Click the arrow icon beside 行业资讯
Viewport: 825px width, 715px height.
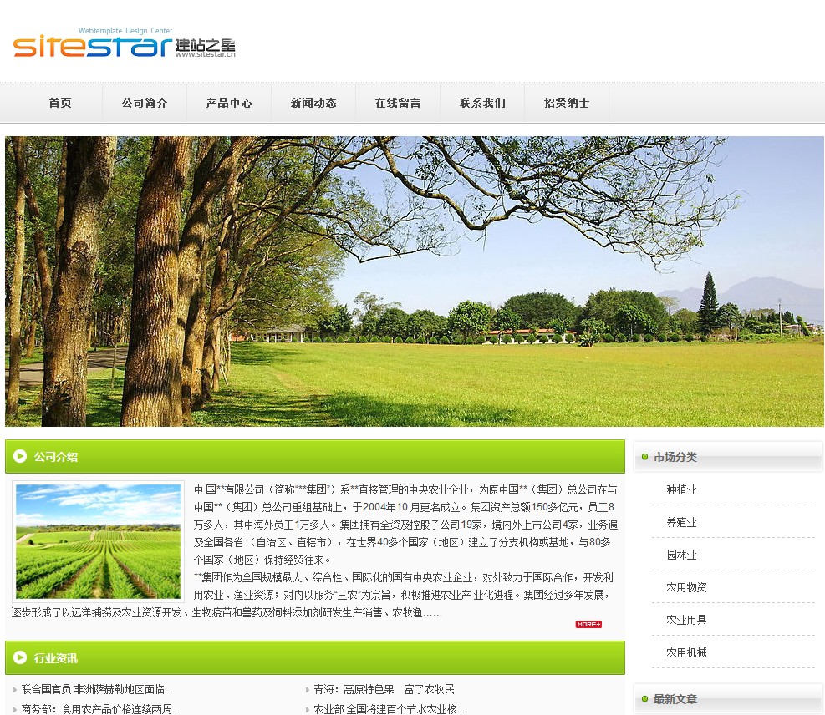coord(20,658)
